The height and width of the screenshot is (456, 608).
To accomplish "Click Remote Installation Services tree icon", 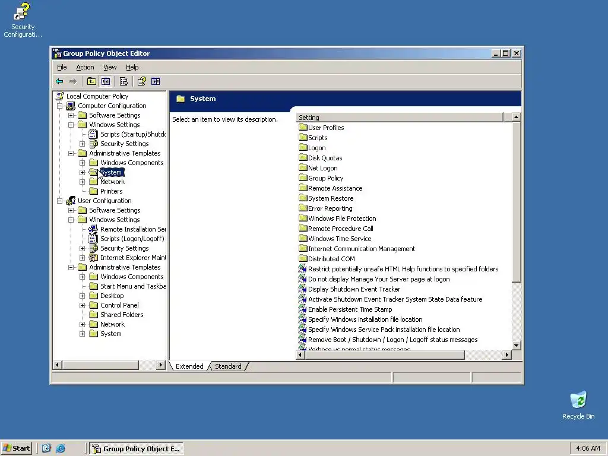I will (93, 229).
